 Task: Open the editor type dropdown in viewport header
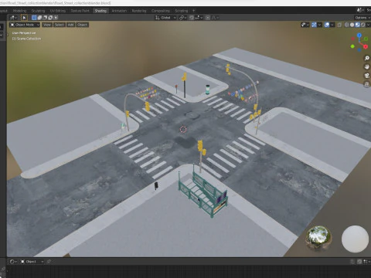(13, 18)
